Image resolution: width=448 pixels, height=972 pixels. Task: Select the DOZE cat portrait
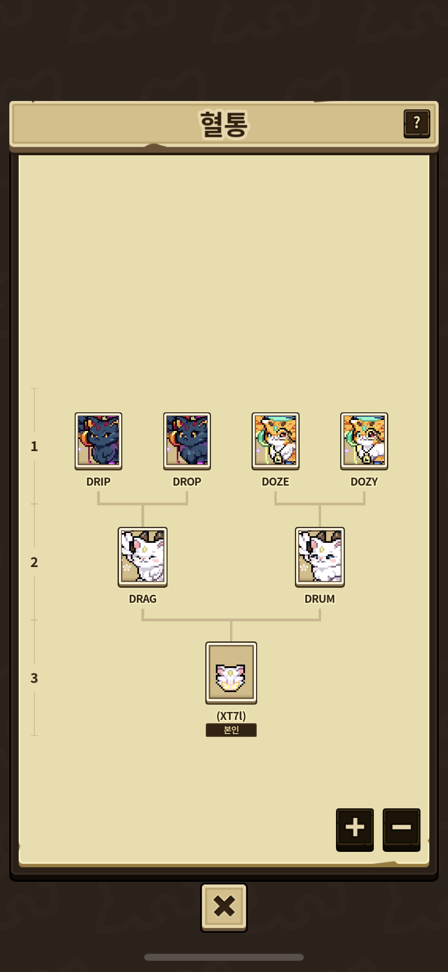pyautogui.click(x=275, y=441)
